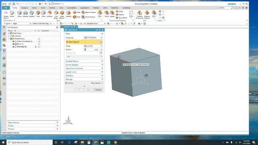Reset the Edge Blend dialog
Viewport: 258px width, 145px height.
coord(97,30)
